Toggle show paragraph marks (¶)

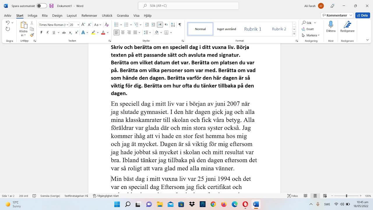click(x=180, y=25)
